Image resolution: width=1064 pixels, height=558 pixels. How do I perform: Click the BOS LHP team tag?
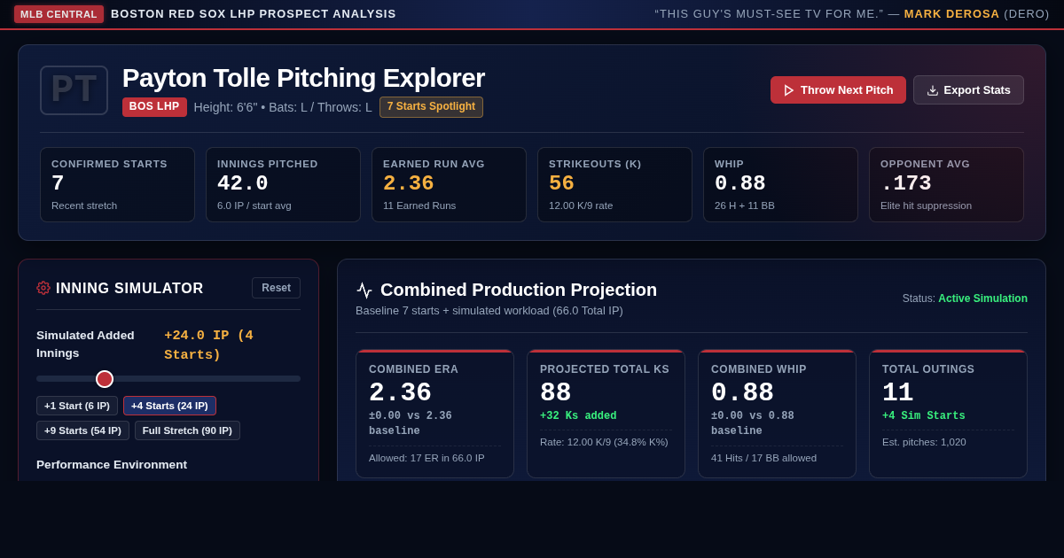point(154,107)
